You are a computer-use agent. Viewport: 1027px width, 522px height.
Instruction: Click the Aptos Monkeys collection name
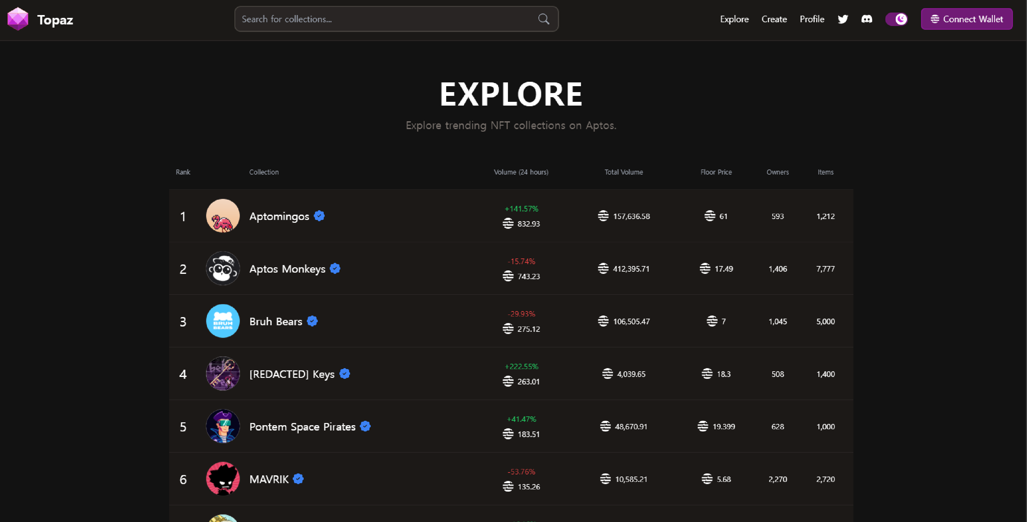click(x=287, y=269)
